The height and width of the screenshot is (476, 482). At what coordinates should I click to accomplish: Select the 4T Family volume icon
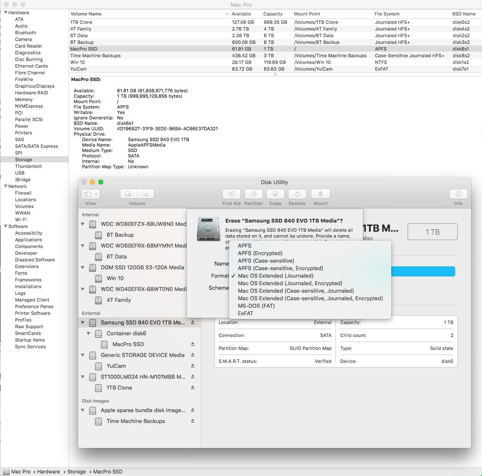pos(98,300)
